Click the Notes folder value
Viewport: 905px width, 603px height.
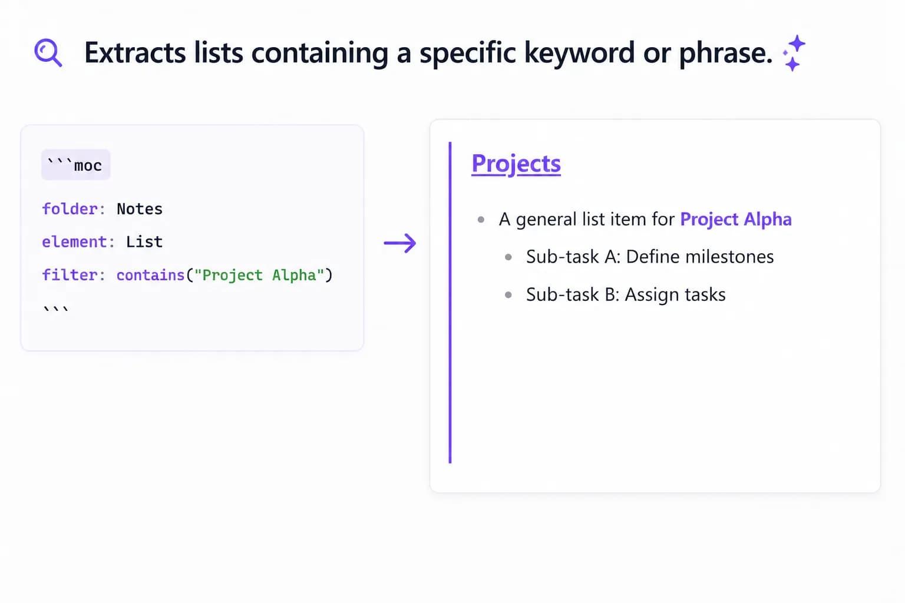point(140,209)
